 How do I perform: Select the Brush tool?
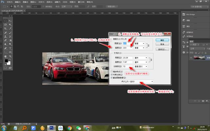click(10, 33)
